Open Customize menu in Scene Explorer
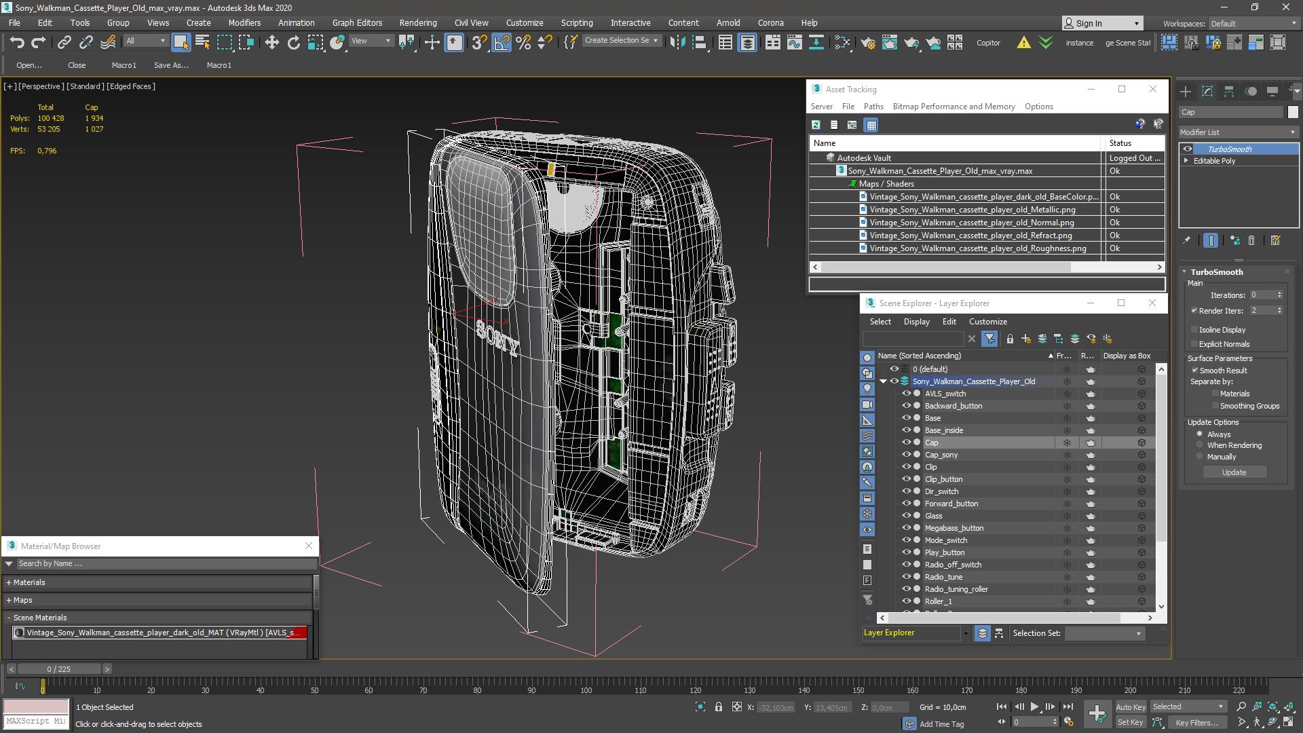 [987, 322]
